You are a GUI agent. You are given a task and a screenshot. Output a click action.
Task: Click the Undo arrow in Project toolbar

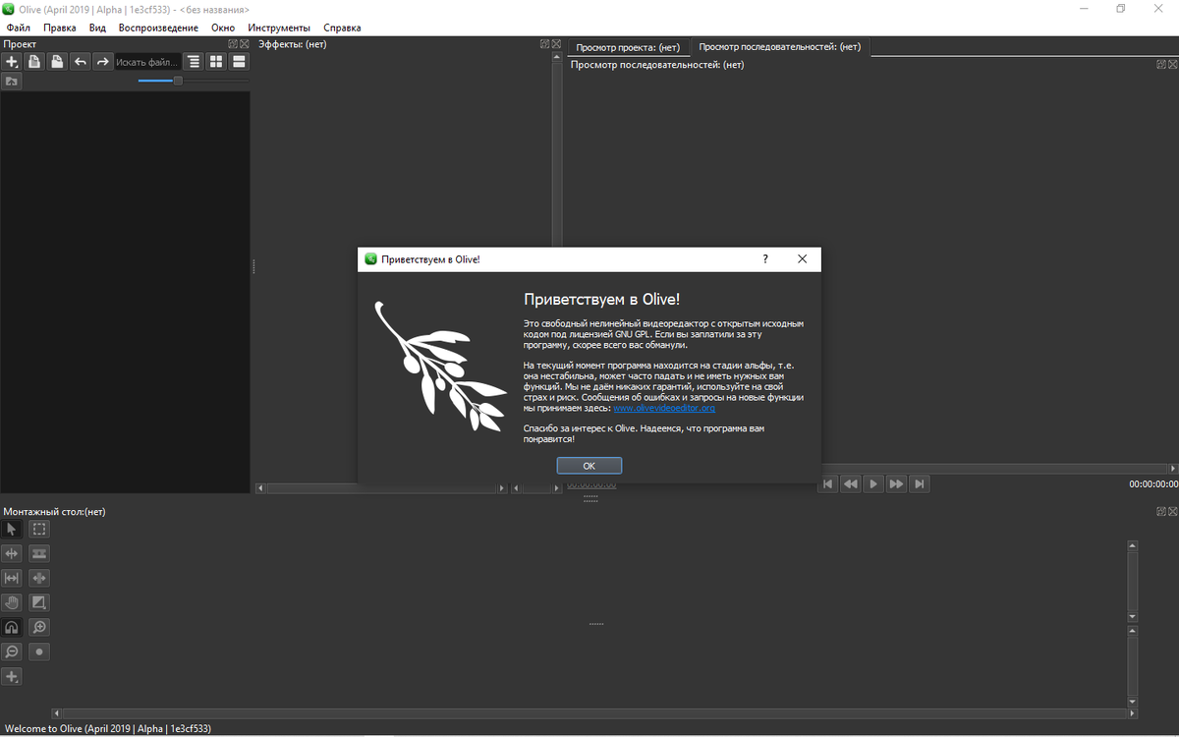[80, 62]
